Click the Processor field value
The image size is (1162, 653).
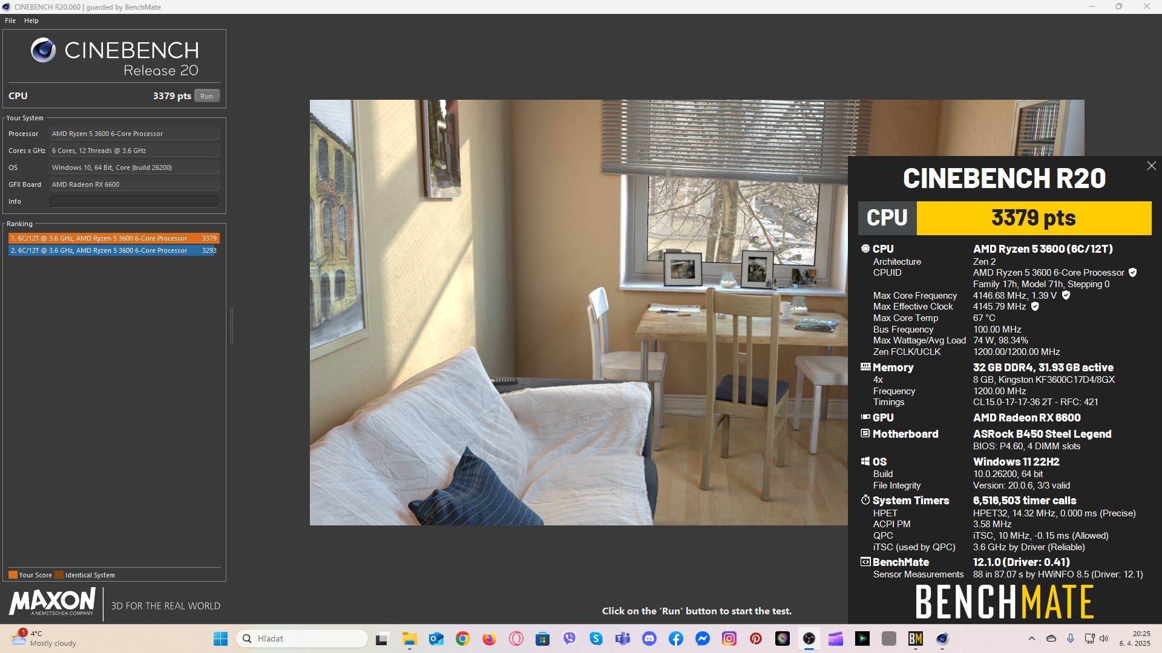(x=134, y=134)
